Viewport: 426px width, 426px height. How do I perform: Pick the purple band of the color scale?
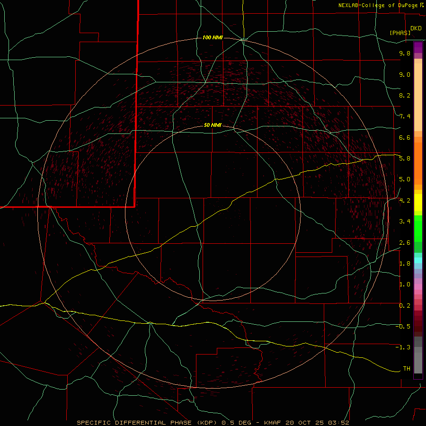coord(418,47)
